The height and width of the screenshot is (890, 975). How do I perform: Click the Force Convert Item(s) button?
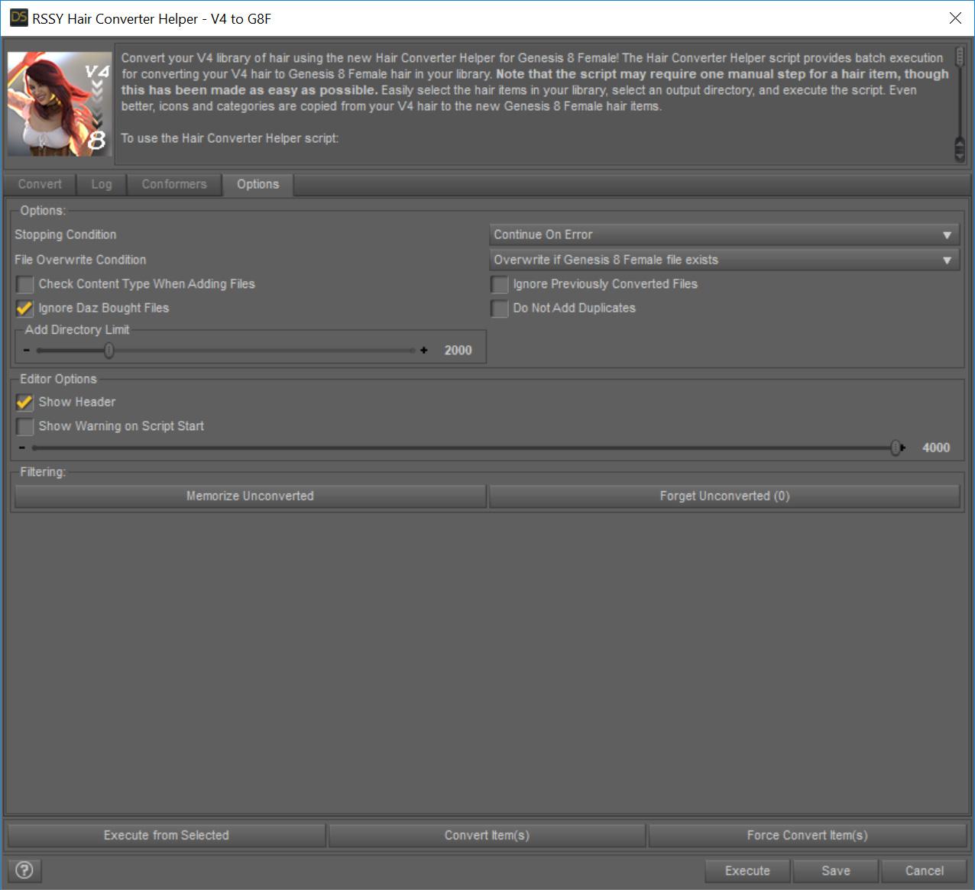(808, 835)
